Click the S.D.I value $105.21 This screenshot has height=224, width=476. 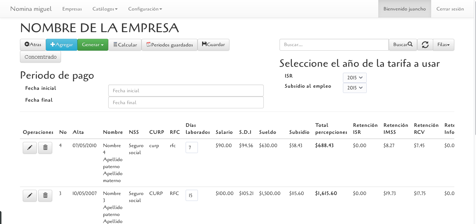point(246,194)
